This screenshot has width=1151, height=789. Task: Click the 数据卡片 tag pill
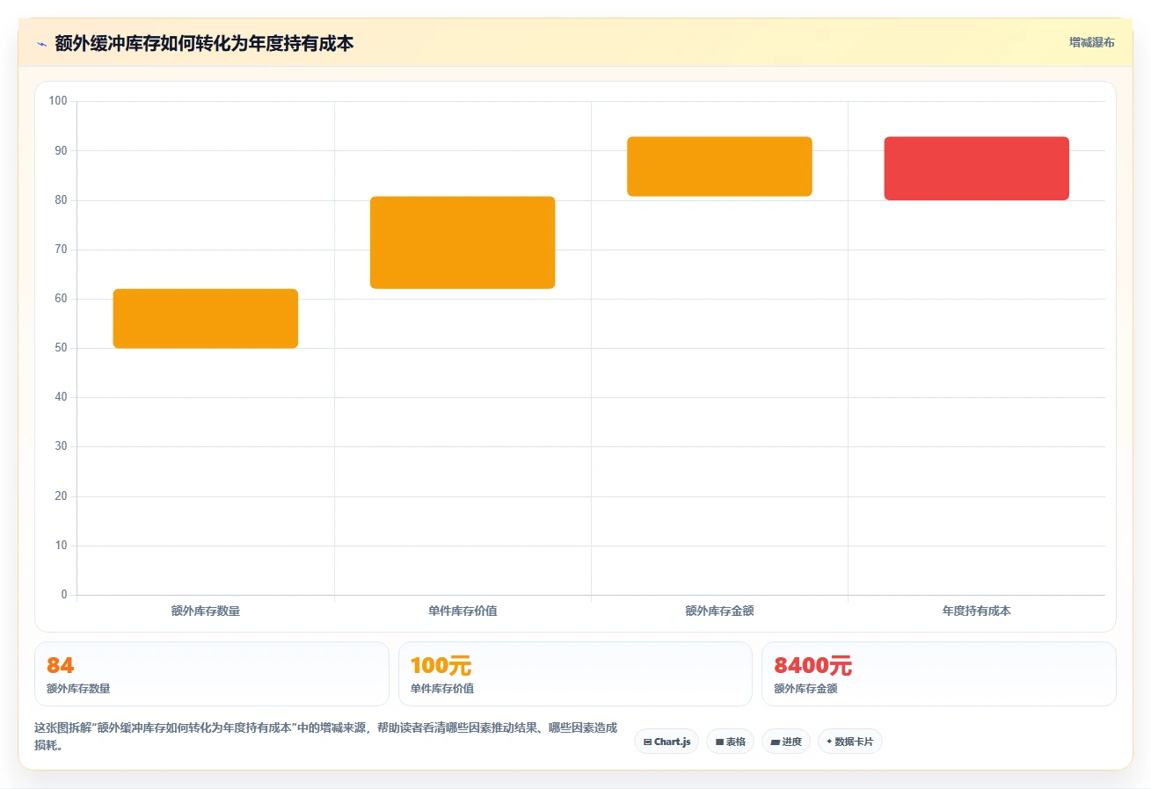(x=849, y=742)
